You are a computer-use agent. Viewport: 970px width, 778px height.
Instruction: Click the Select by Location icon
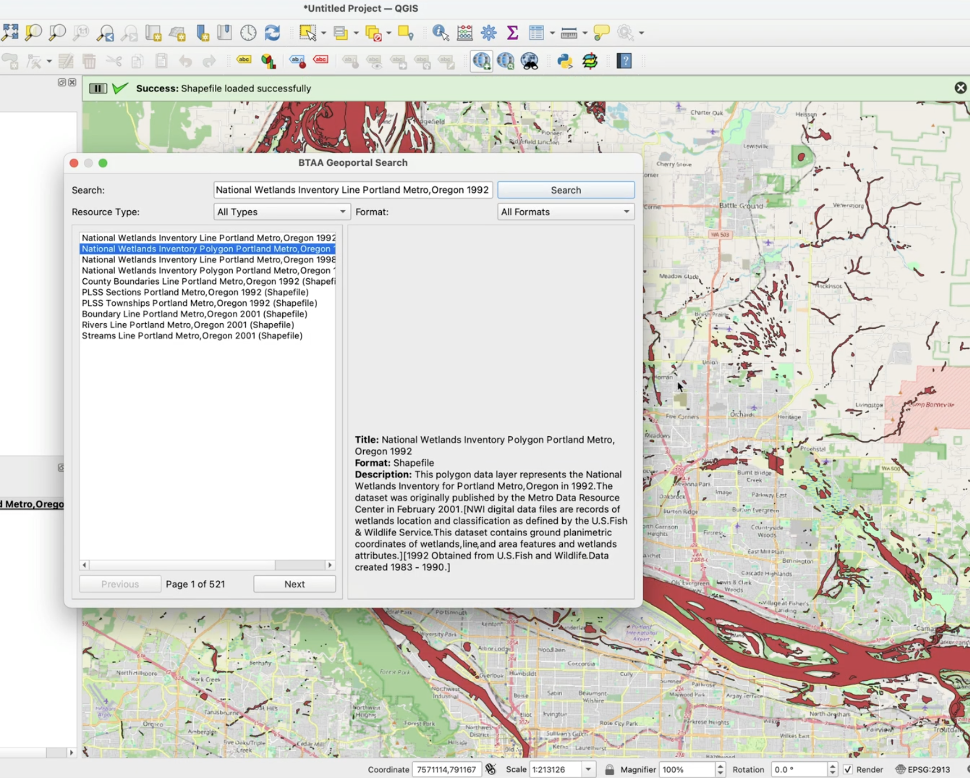pos(406,32)
